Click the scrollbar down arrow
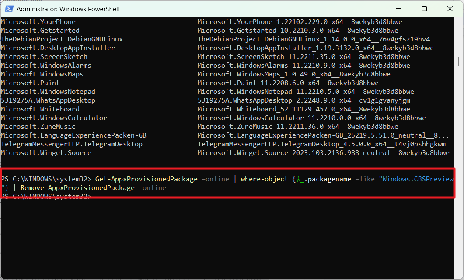The image size is (464, 280). point(460,275)
